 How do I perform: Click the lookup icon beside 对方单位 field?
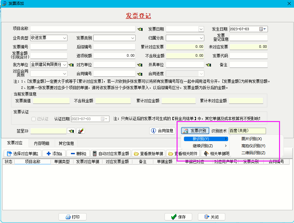click(140, 65)
